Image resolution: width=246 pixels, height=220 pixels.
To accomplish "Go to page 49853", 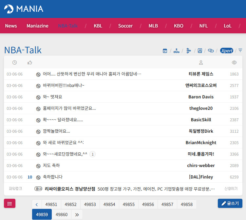I will [90, 205].
